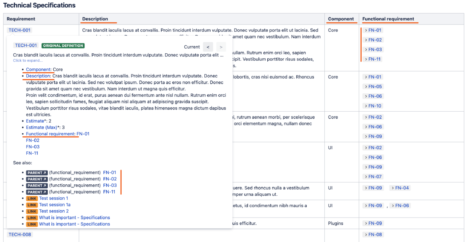Click the ORIGINAL DEFINITION badge in the popup
472x242 pixels.
(x=63, y=45)
